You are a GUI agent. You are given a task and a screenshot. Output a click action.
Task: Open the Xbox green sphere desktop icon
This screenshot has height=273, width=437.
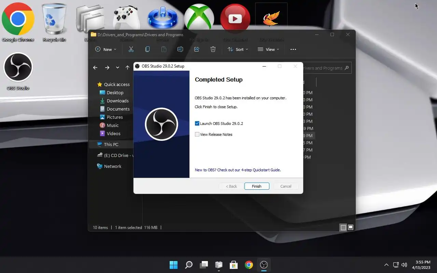[199, 18]
